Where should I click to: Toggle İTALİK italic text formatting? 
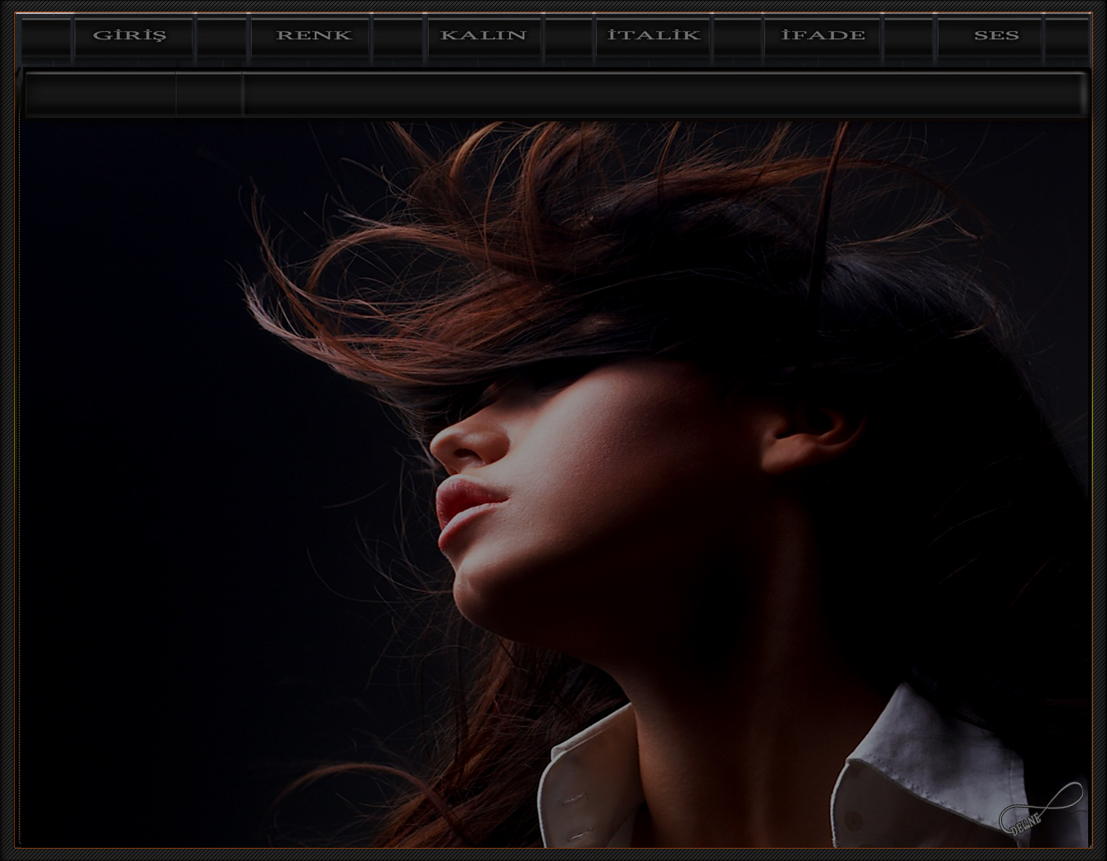coord(653,36)
